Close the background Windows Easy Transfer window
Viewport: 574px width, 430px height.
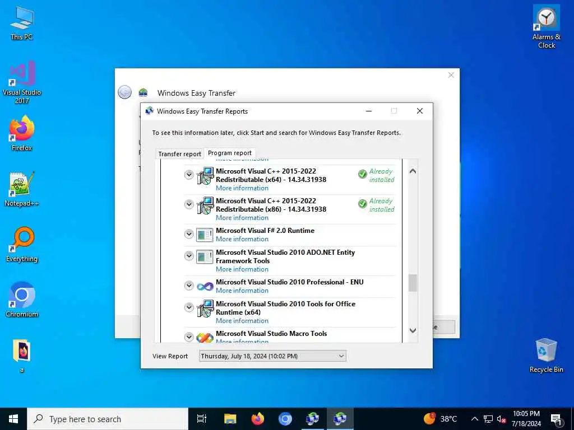click(451, 75)
